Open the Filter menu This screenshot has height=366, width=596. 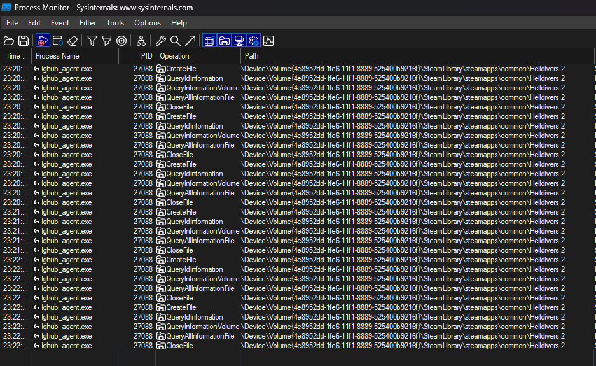coord(88,23)
